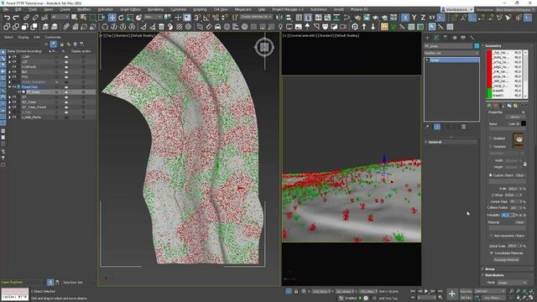Click the Pin Stack icon below modifier stack
The height and width of the screenshot is (302, 537).
(428, 127)
